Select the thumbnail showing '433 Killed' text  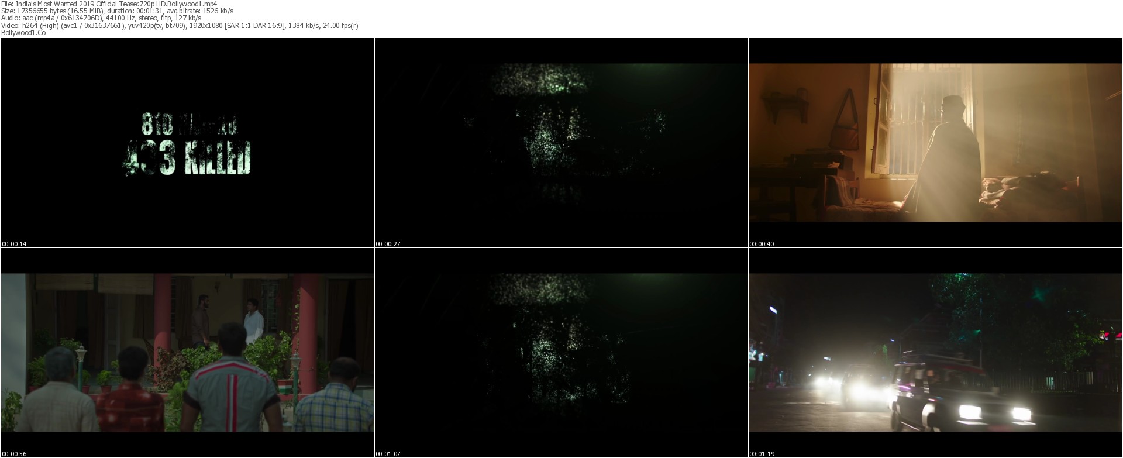point(188,143)
